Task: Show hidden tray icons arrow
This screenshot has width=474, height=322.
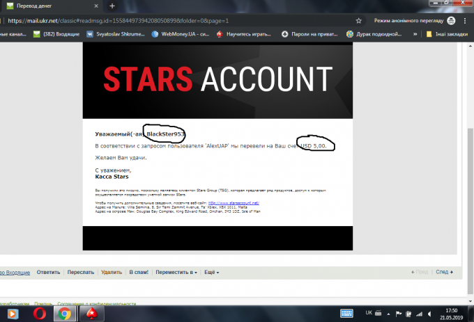Action: tap(388, 314)
